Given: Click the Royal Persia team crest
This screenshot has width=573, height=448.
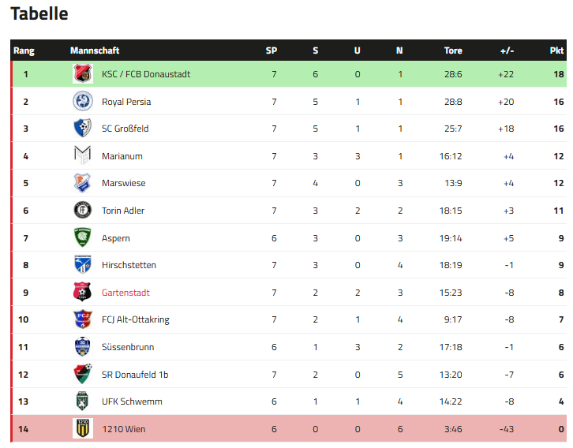Looking at the screenshot, I should (83, 102).
